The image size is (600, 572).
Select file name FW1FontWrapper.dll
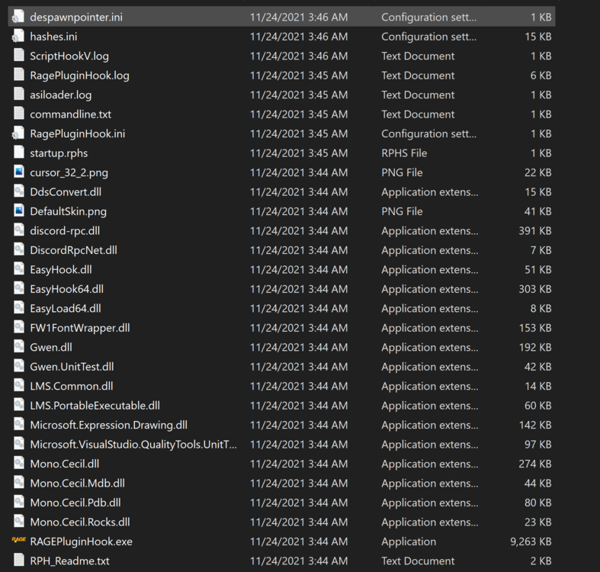[80, 328]
